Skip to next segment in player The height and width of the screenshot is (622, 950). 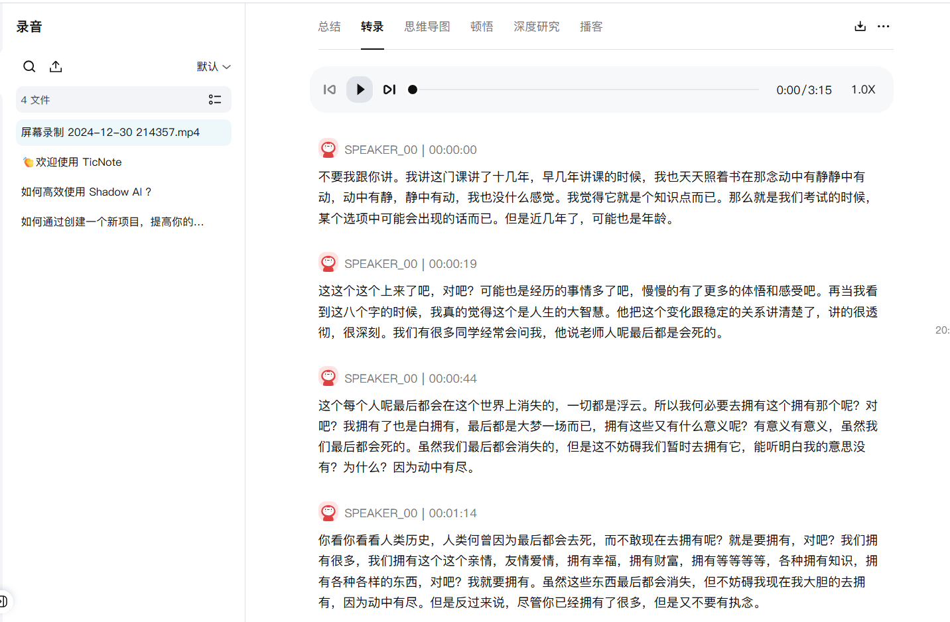click(389, 90)
